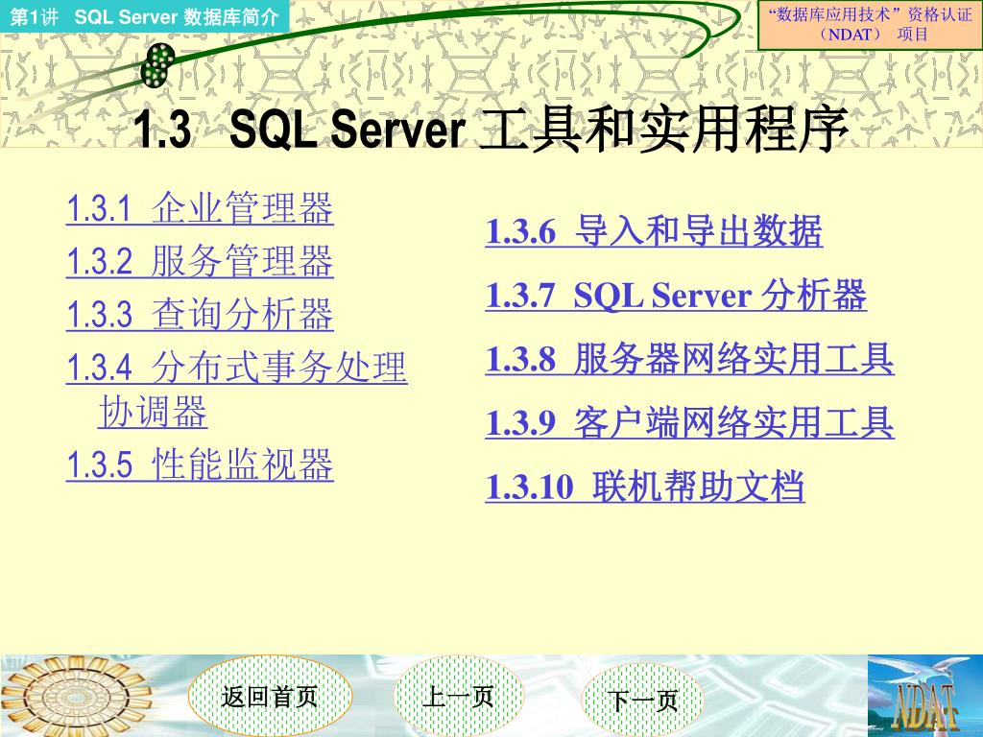Open the 1.3.6 导入和导出数据 link

point(654,230)
